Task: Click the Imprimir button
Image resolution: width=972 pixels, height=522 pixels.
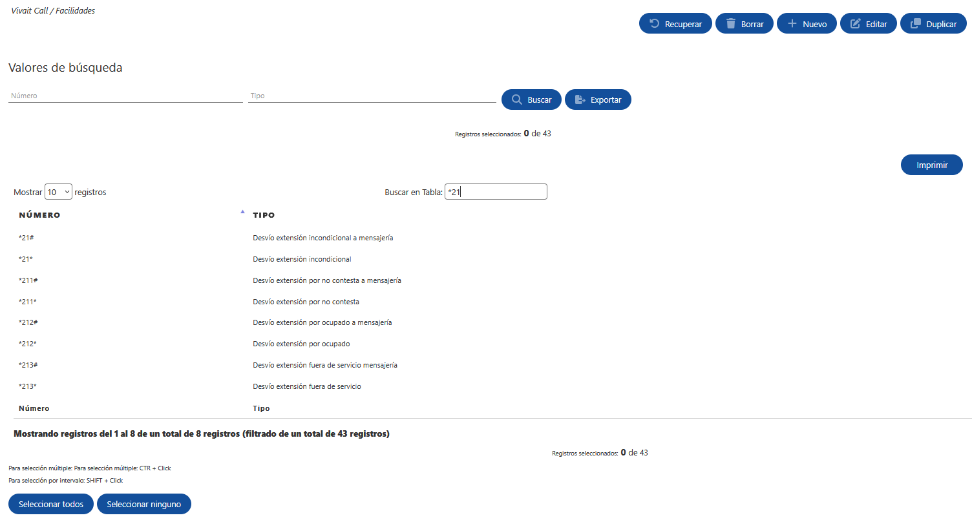Action: tap(932, 165)
